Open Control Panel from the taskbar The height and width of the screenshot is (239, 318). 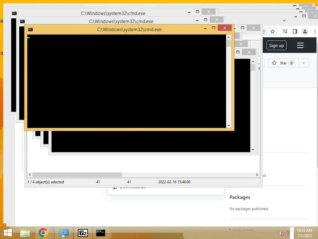(63, 233)
